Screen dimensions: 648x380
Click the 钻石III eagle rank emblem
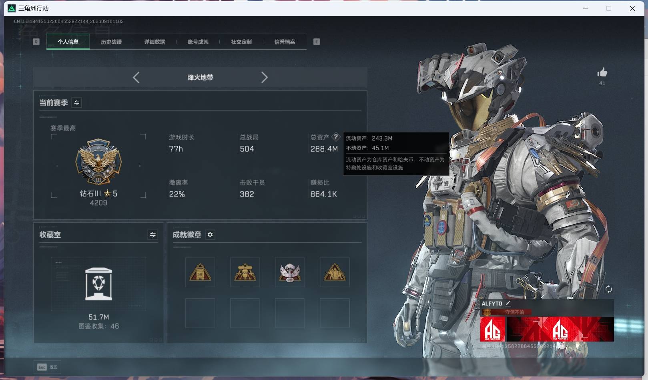(98, 162)
